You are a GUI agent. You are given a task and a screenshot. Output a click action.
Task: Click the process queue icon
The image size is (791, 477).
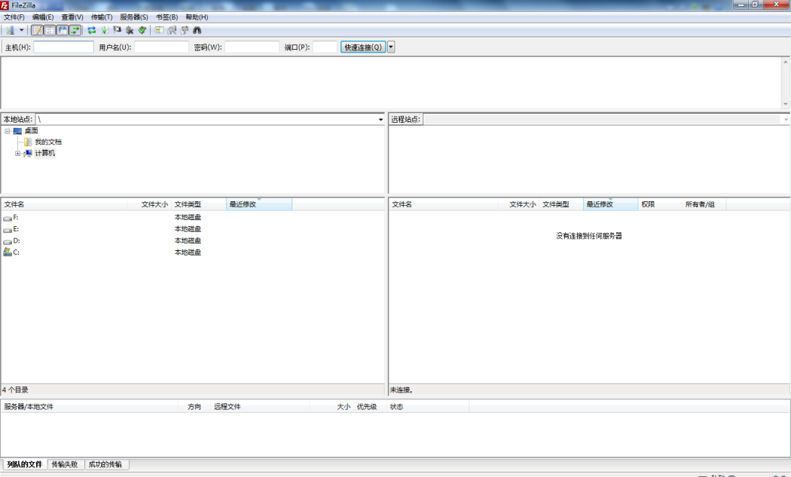tap(105, 30)
